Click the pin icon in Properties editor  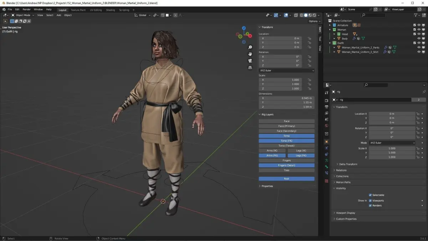tap(424, 92)
